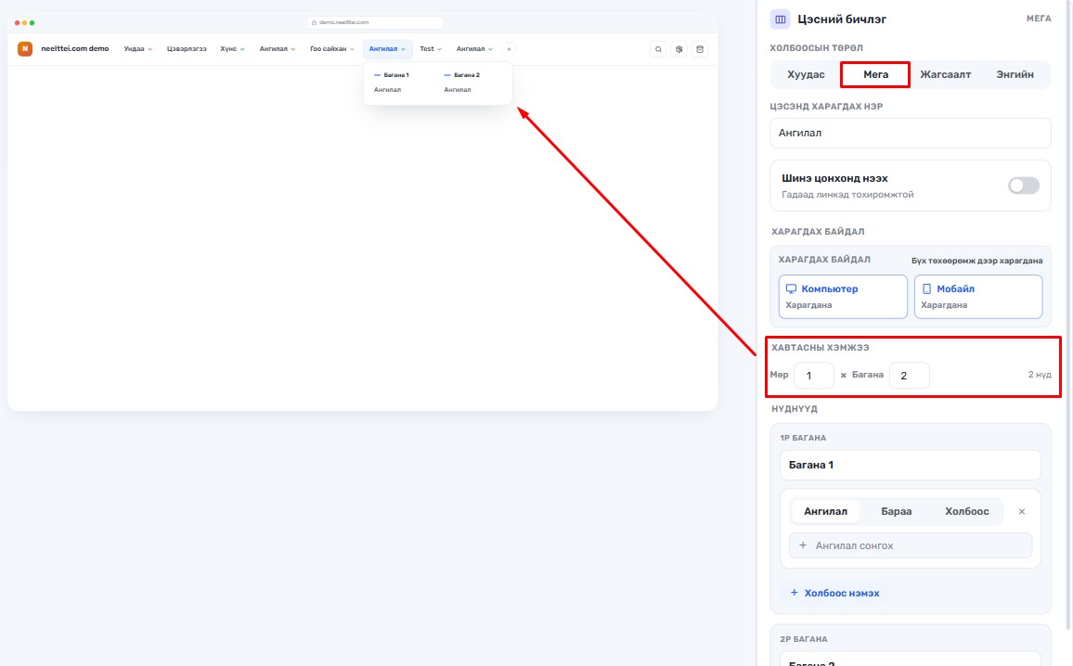The width and height of the screenshot is (1073, 666).
Task: Toggle Шинэ цонхонд нээх switch
Action: point(1024,186)
